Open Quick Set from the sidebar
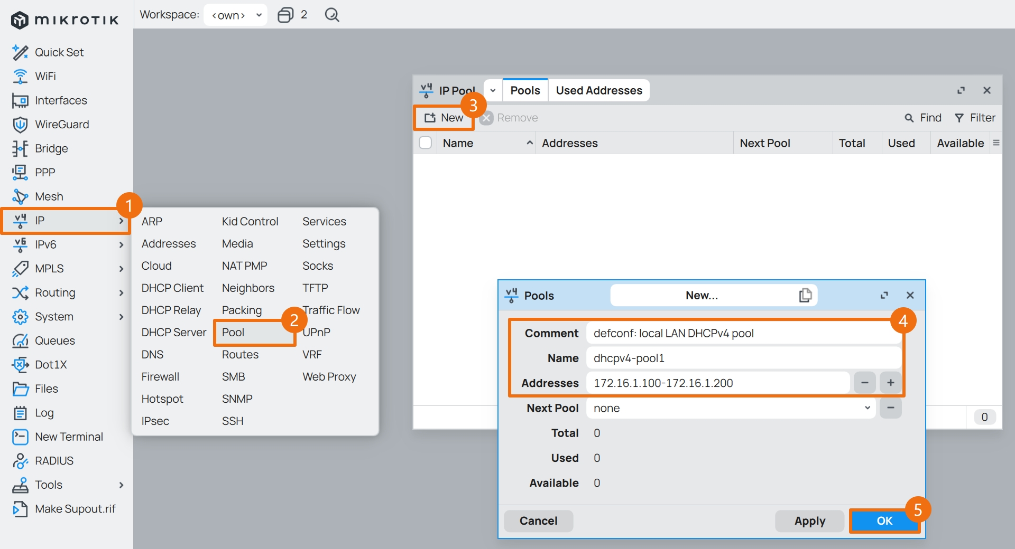This screenshot has height=549, width=1015. coord(59,52)
